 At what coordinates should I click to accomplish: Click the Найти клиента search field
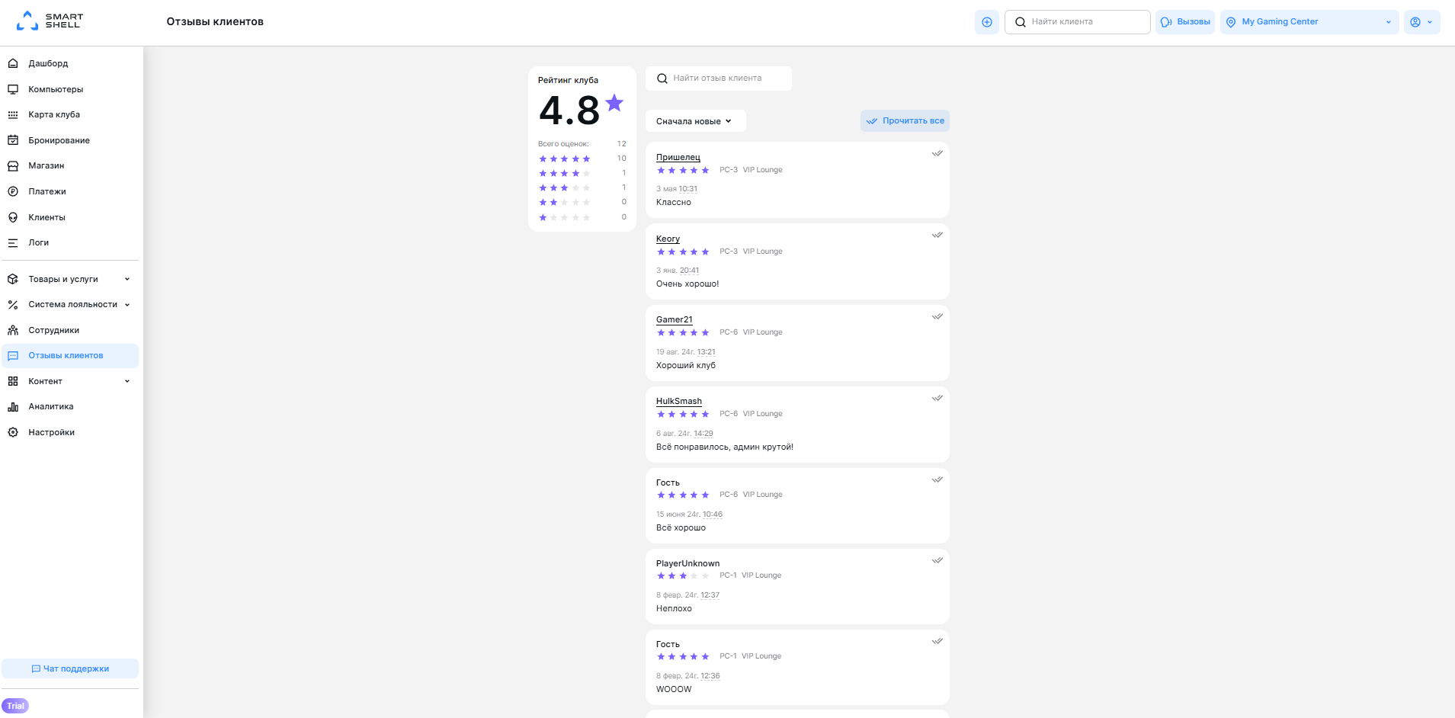pos(1077,22)
